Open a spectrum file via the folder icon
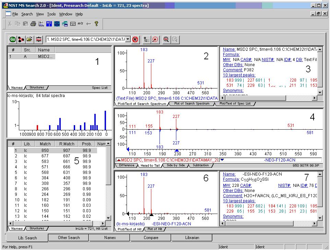330x251 pixels. (30, 39)
